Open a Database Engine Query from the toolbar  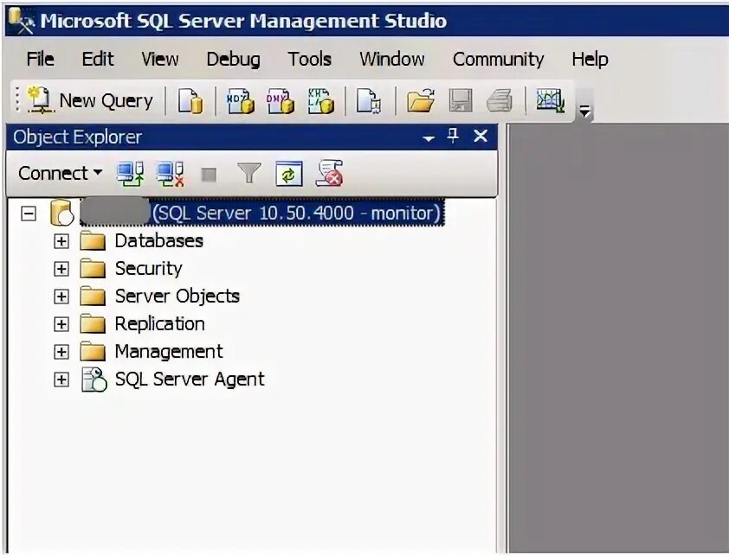pos(190,100)
